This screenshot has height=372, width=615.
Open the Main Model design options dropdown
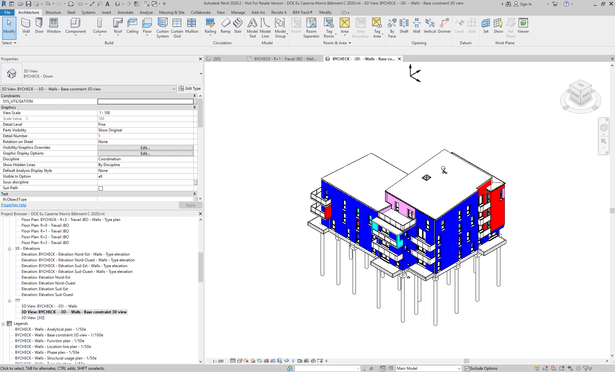[x=459, y=368]
